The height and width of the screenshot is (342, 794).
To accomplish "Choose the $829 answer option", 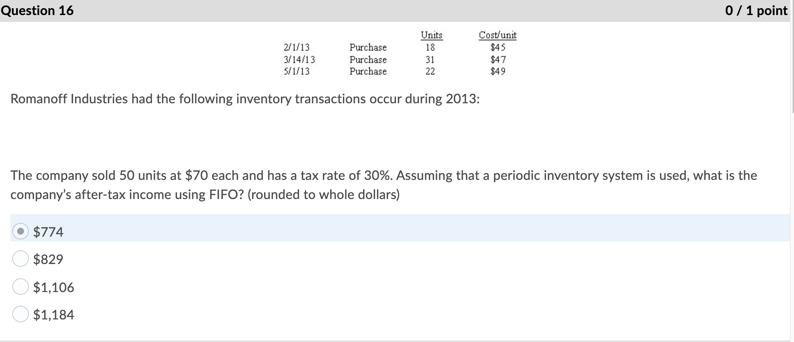I will point(20,259).
